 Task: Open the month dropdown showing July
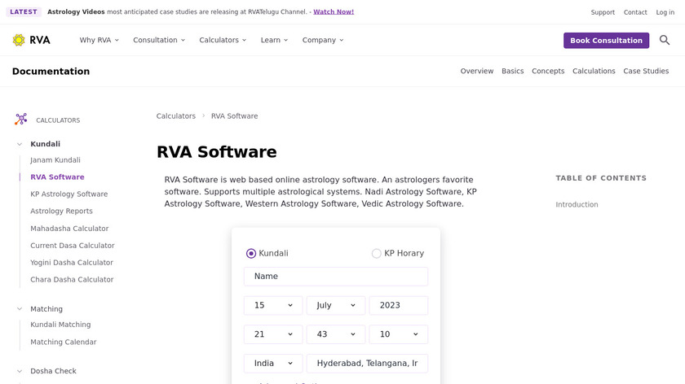coord(336,305)
